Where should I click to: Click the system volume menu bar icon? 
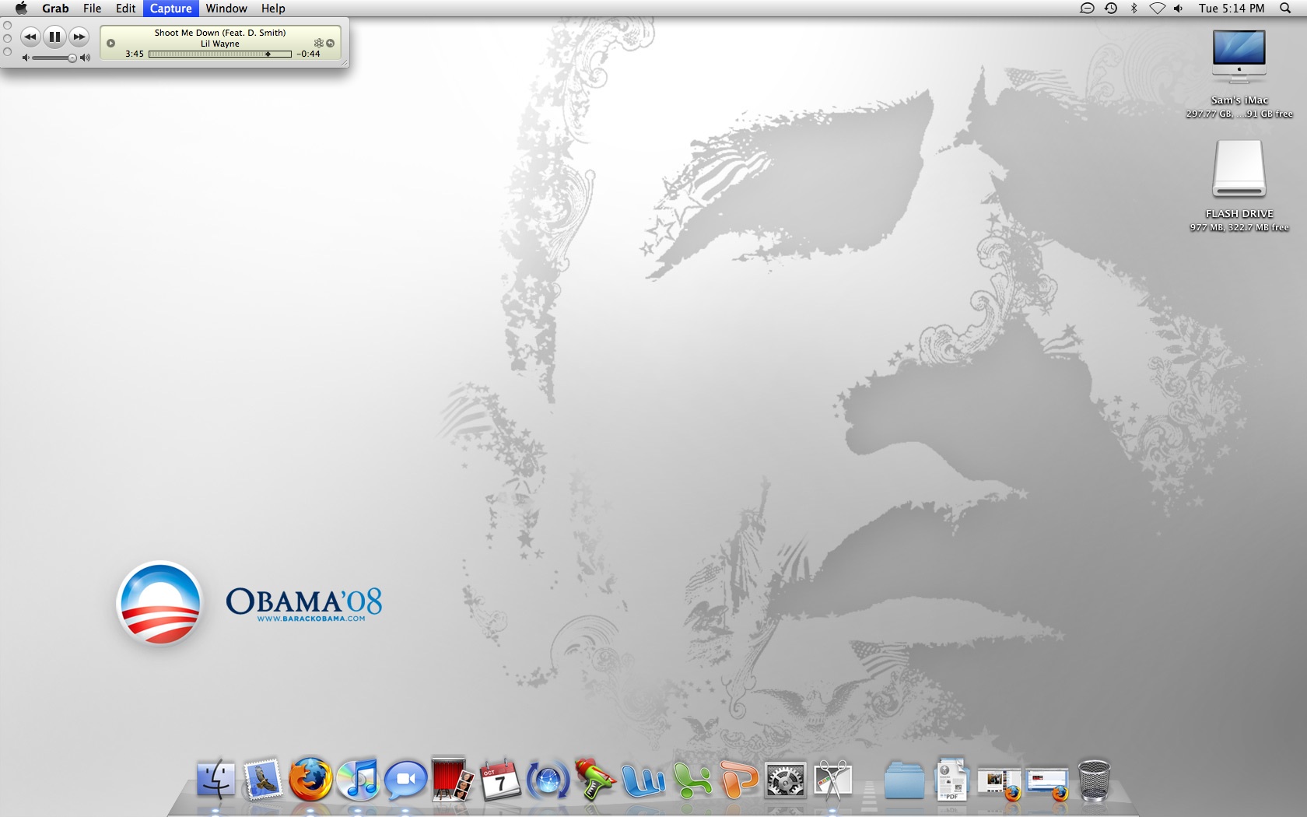pyautogui.click(x=1179, y=9)
